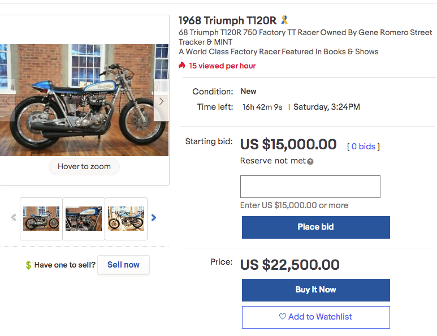The image size is (437, 336).
Task: Add the motorcycle to your Watchlist
Action: [x=315, y=317]
